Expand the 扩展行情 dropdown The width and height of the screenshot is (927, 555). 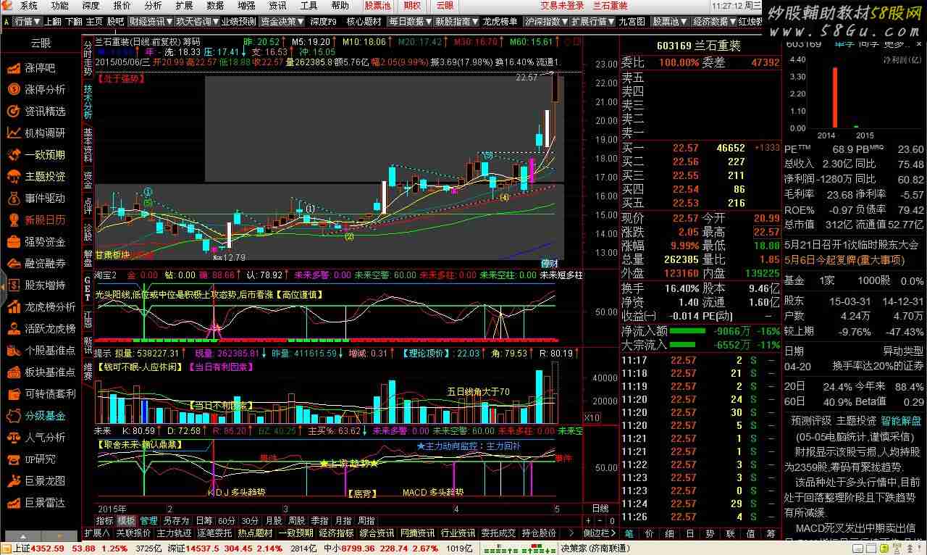pyautogui.click(x=592, y=22)
